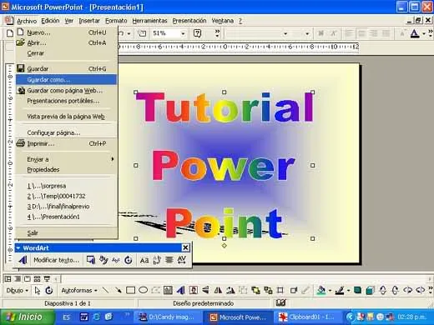The image size is (434, 325).
Task: Select Nuevo... from the Archivo menu
Action: (66, 32)
